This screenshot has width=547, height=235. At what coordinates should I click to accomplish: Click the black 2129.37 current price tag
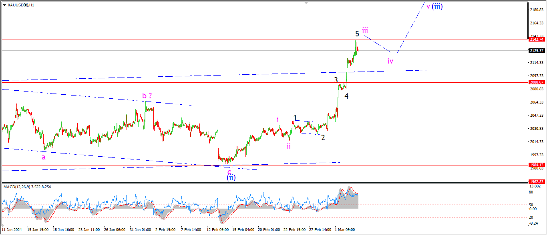[x=536, y=50]
